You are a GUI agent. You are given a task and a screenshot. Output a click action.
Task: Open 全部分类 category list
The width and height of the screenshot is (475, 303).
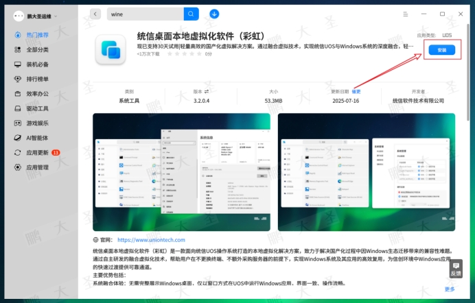pyautogui.click(x=37, y=49)
